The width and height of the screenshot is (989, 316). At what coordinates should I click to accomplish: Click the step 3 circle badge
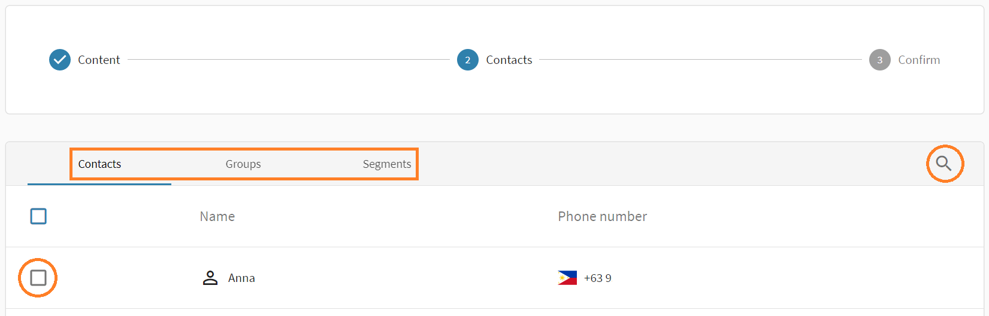tap(879, 60)
